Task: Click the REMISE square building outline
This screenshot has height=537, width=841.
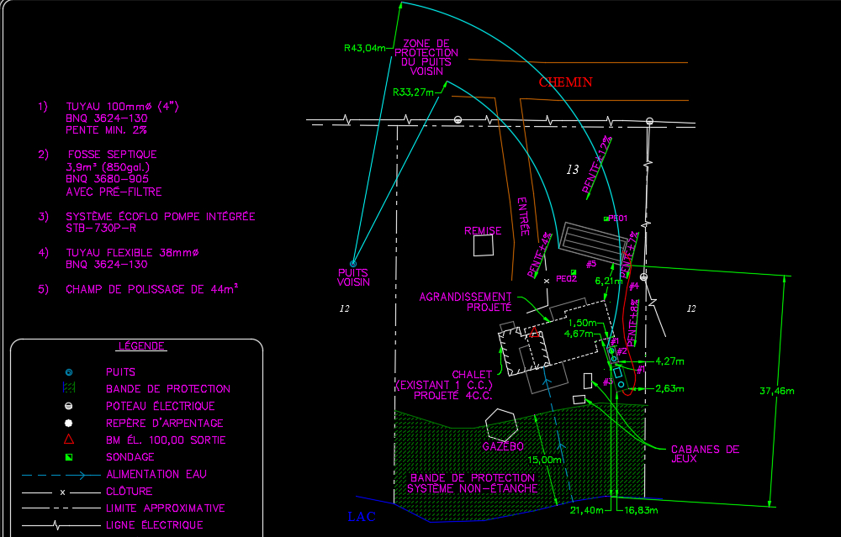Action: click(x=483, y=245)
